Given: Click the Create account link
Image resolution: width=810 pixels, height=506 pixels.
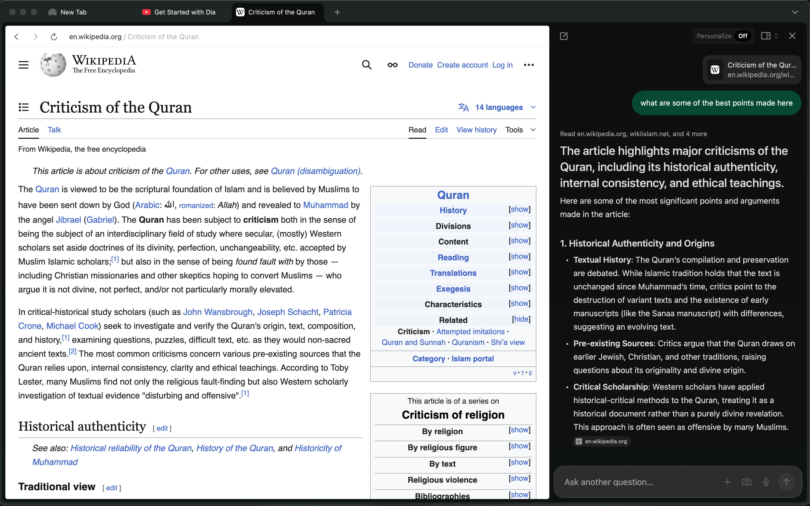Looking at the screenshot, I should [462, 65].
